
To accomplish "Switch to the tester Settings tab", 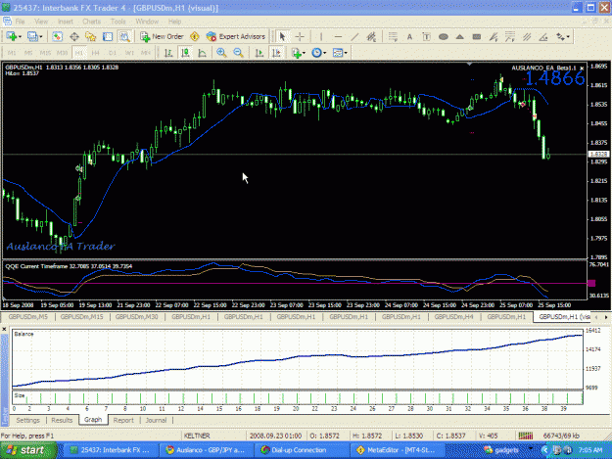I will [x=28, y=421].
